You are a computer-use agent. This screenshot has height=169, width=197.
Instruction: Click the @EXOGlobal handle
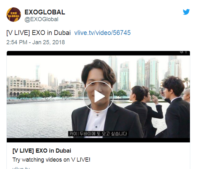point(41,20)
